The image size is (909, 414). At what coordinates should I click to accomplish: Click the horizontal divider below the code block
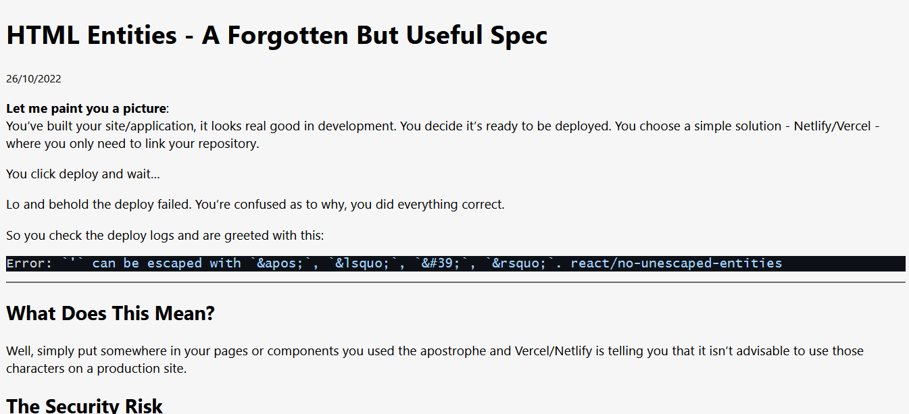coord(456,282)
